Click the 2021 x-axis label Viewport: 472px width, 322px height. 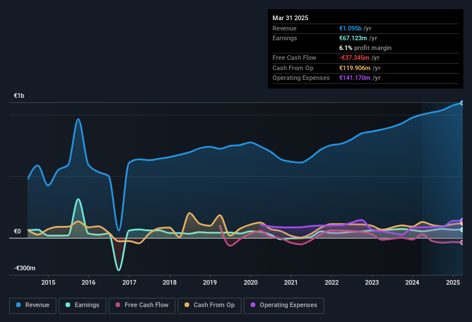(291, 282)
